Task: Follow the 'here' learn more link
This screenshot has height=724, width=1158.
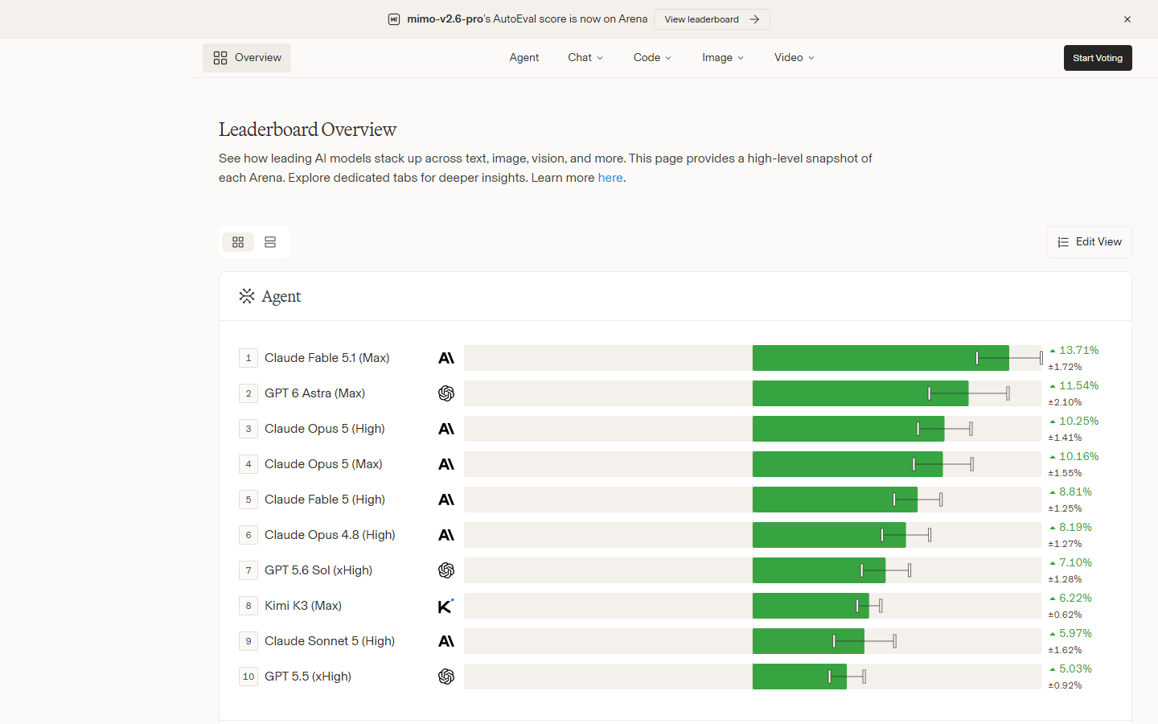Action: tap(610, 178)
